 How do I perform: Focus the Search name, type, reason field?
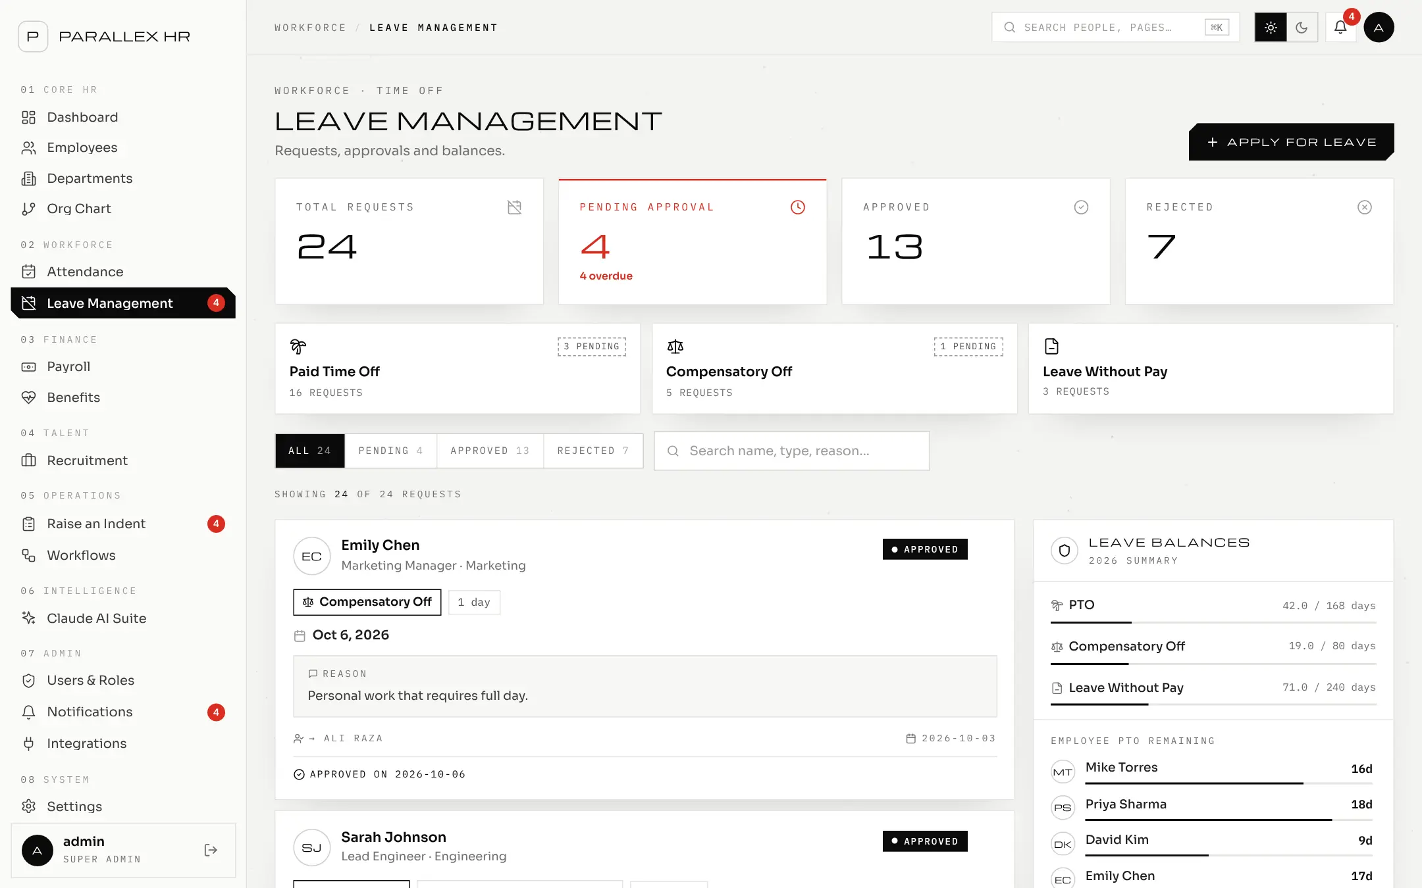coord(791,451)
